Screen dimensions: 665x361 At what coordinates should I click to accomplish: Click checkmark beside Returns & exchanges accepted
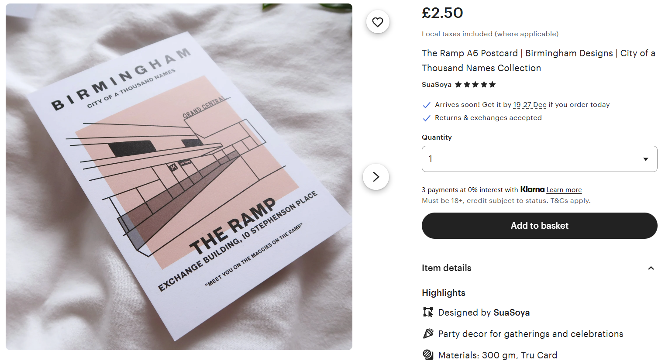click(x=427, y=118)
